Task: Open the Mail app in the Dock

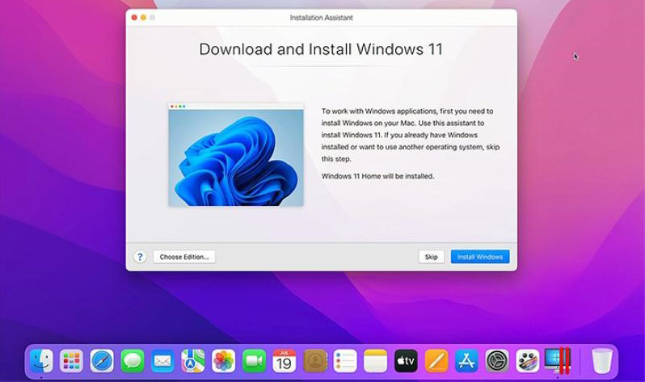Action: (162, 361)
